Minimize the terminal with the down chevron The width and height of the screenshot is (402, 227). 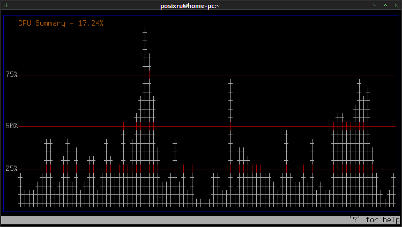pyautogui.click(x=375, y=5)
